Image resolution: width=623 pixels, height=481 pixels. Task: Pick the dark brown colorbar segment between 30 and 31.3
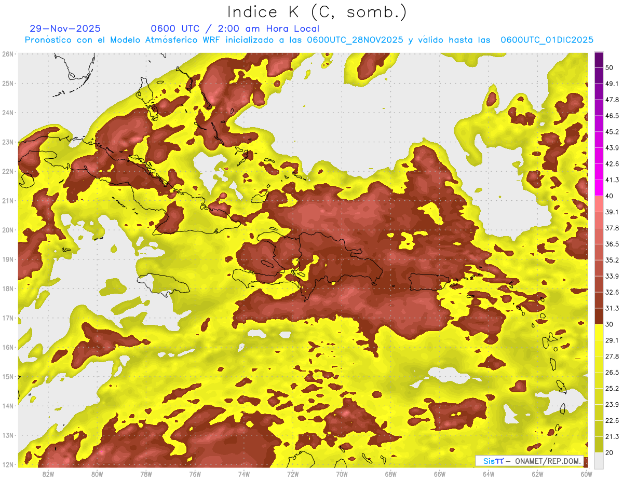pos(599,315)
